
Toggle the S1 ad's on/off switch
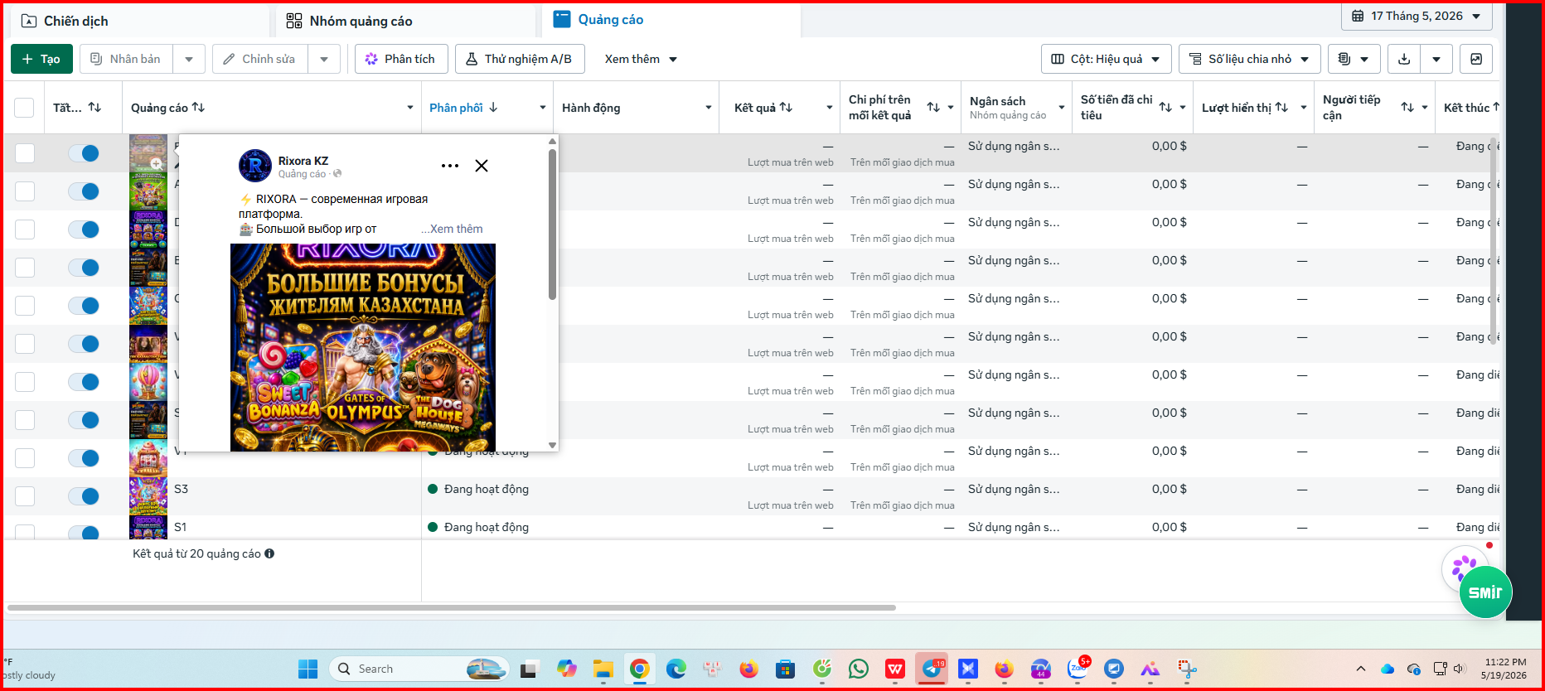coord(84,533)
